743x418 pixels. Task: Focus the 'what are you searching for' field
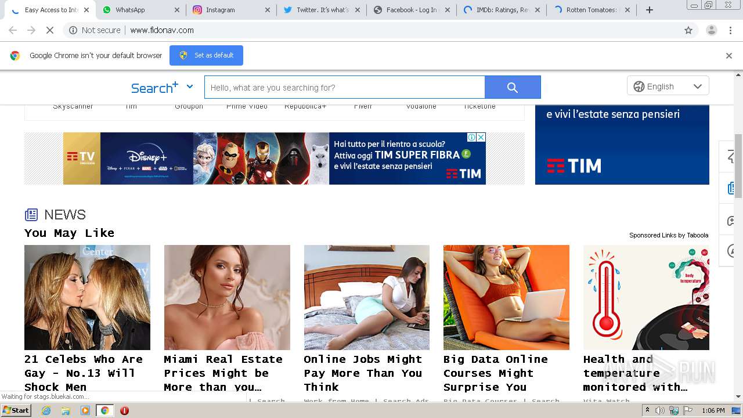tap(345, 87)
